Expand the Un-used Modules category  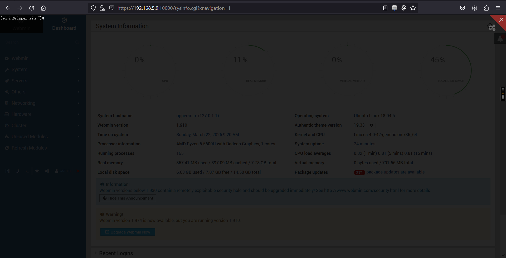(42, 137)
